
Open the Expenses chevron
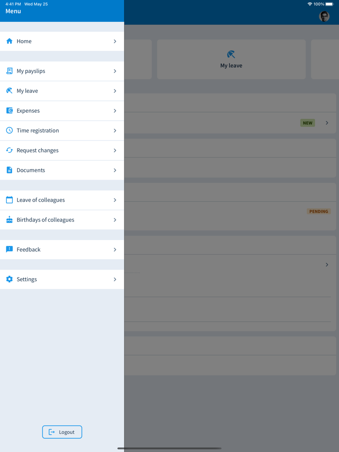coord(115,111)
